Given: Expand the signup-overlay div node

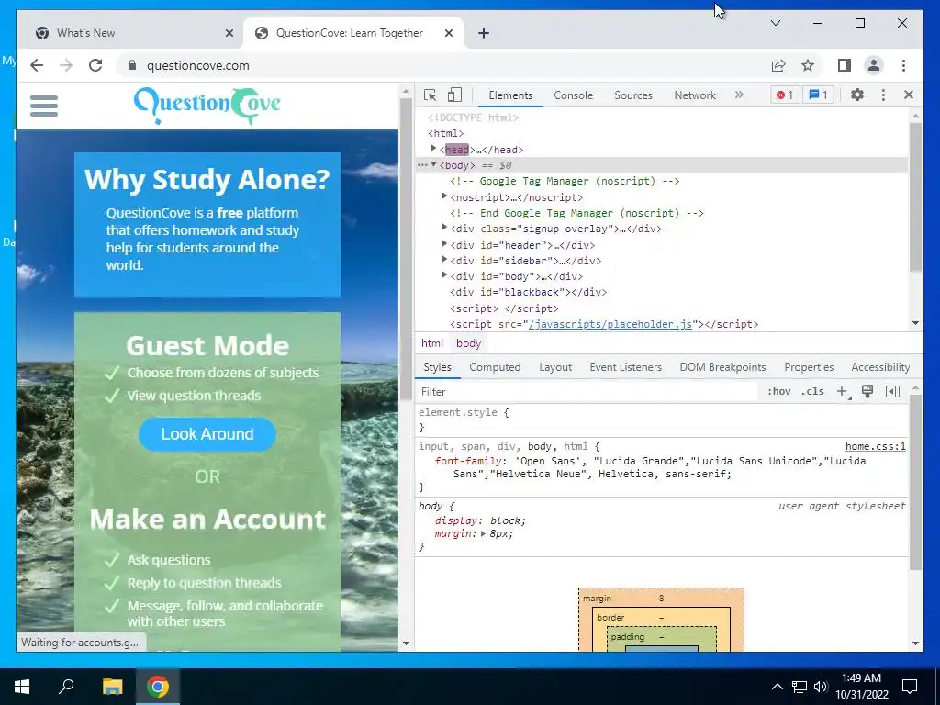Looking at the screenshot, I should (444, 228).
